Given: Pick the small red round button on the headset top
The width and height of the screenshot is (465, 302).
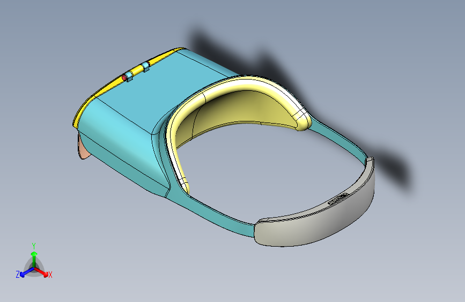Looking at the screenshot, I should point(124,78).
